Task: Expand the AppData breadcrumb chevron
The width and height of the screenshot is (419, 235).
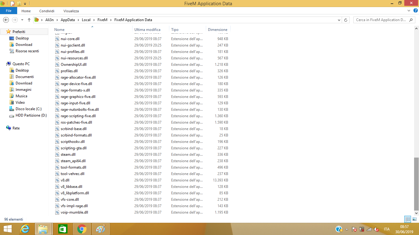Action: tap(78, 20)
